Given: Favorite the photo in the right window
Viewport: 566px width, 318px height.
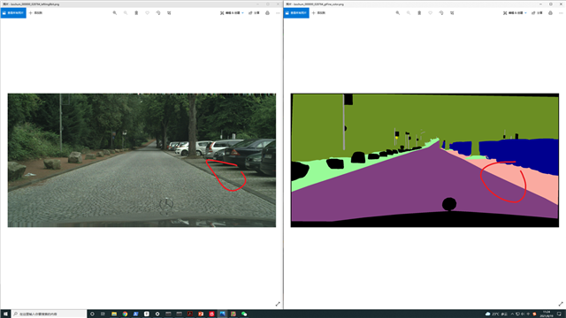Looking at the screenshot, I should pos(431,13).
